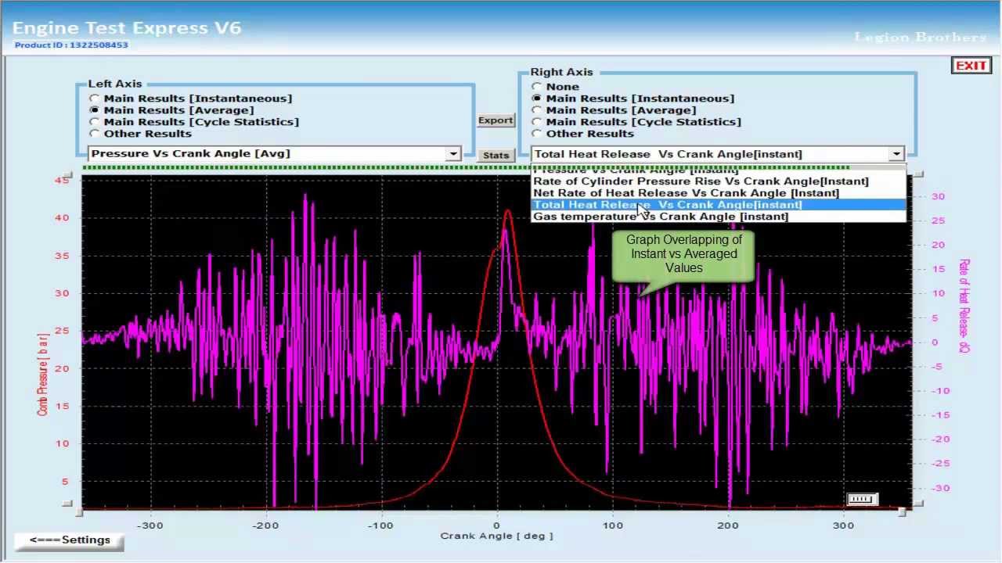Select Left Axis Other Results radio

pyautogui.click(x=95, y=134)
